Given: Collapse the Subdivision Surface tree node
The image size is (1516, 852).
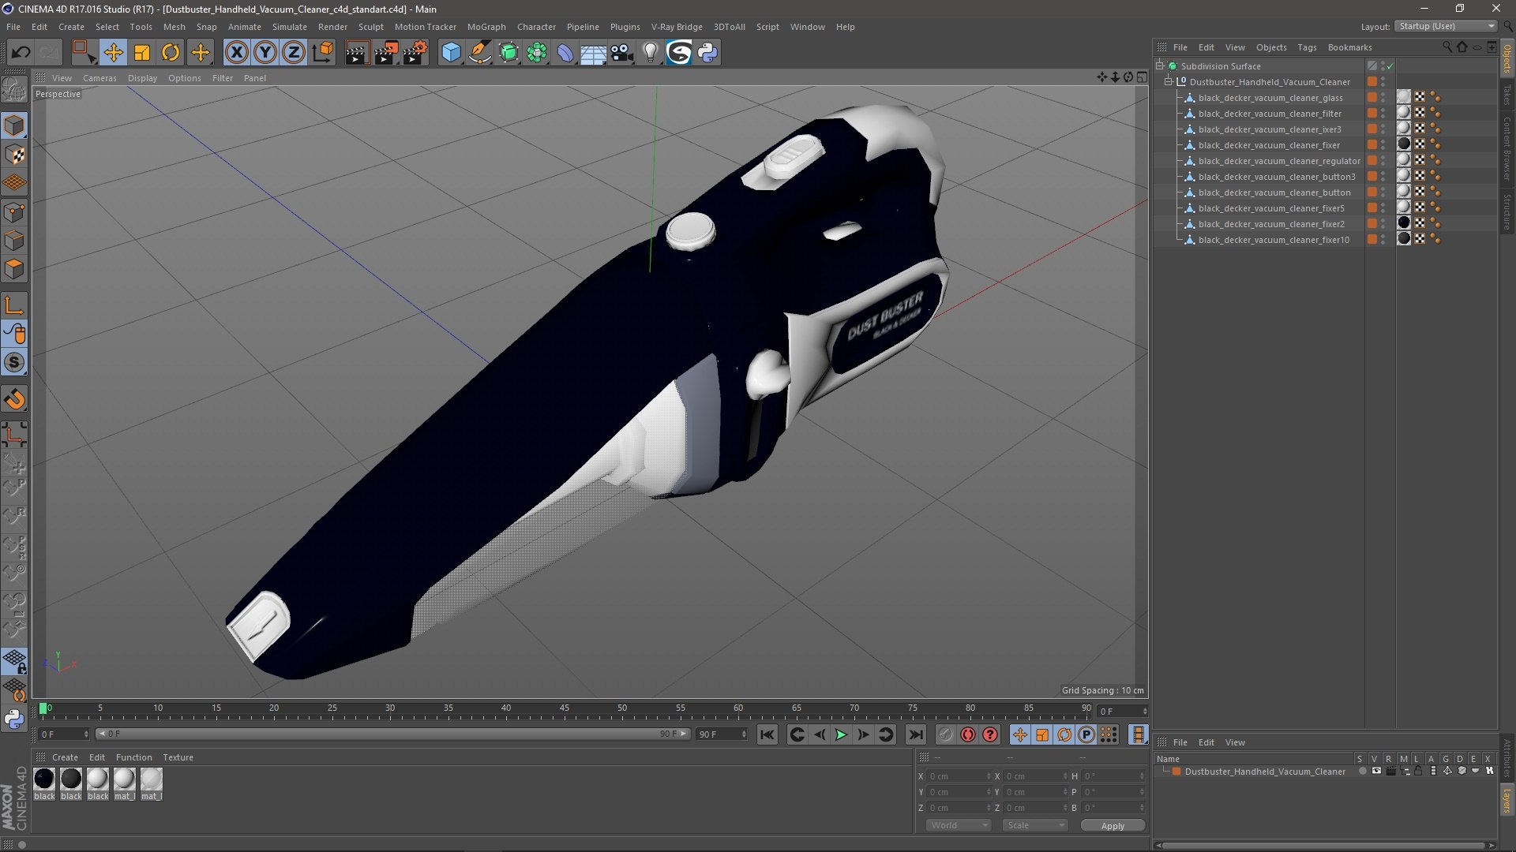Looking at the screenshot, I should pyautogui.click(x=1160, y=66).
